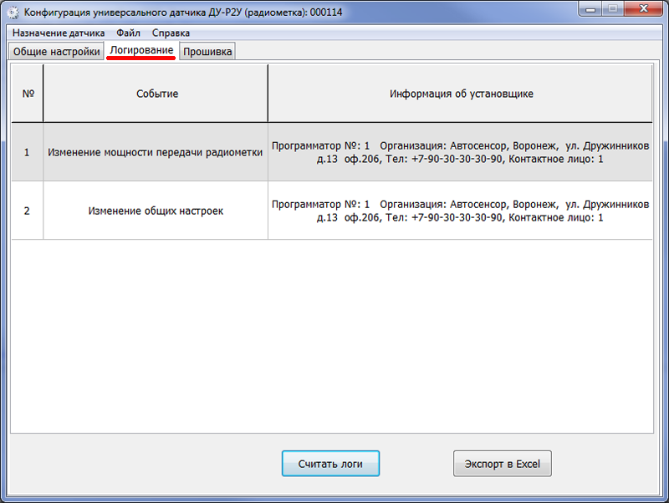Click installer info cell in second row
669x503 pixels.
[461, 211]
